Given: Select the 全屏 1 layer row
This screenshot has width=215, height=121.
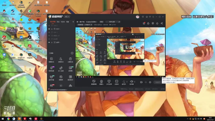Looking at the screenshot, I should [61, 42].
